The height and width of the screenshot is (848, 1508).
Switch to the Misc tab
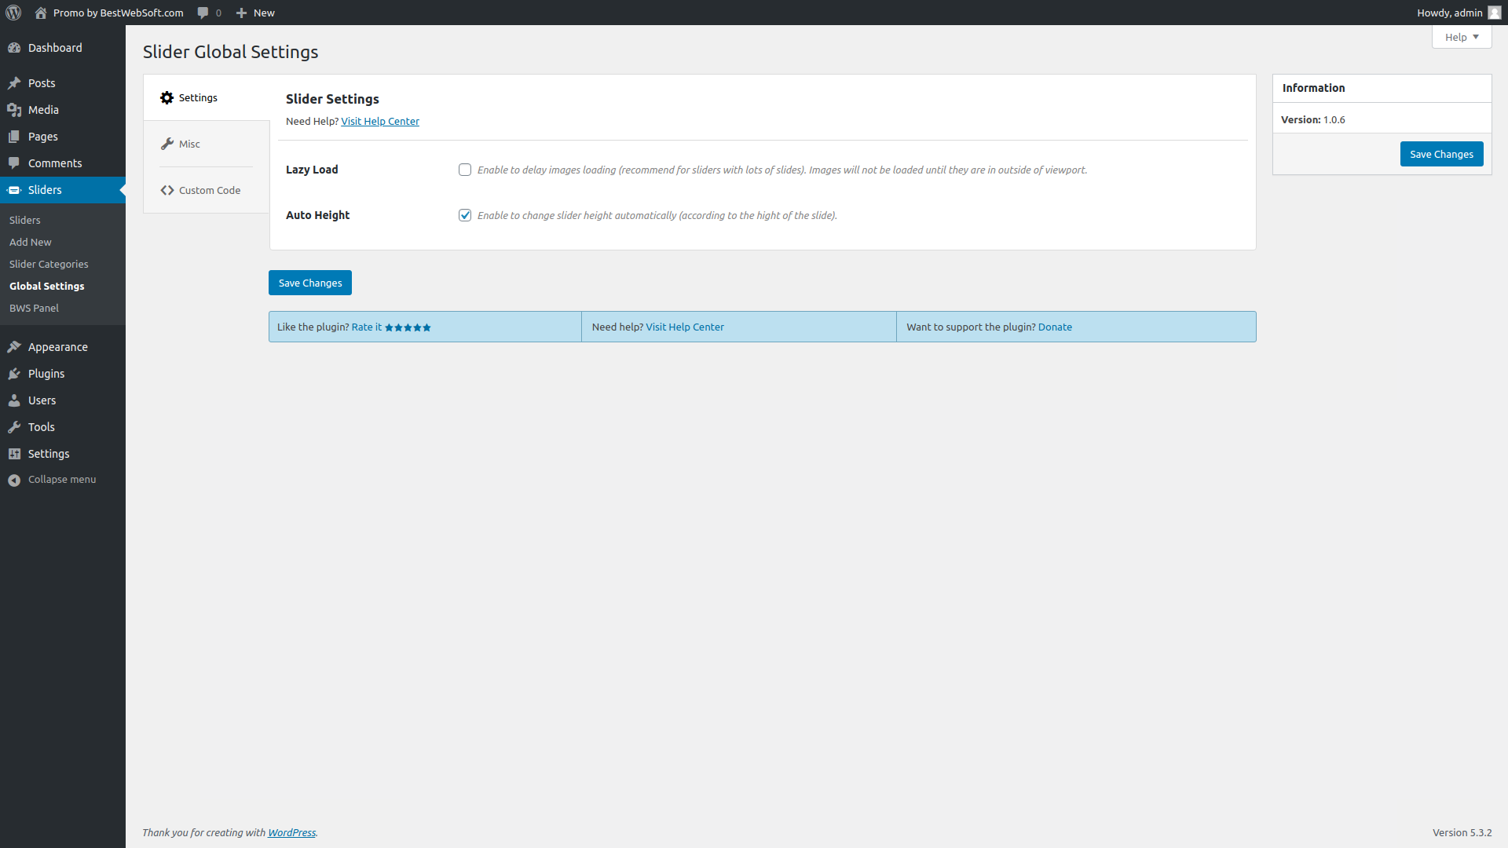pos(189,144)
